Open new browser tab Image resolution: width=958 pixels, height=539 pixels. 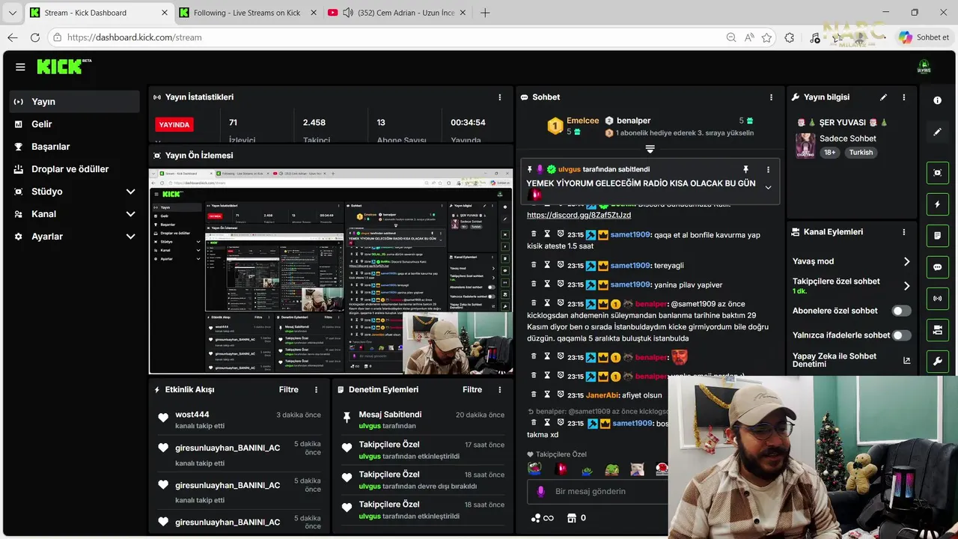pyautogui.click(x=485, y=13)
